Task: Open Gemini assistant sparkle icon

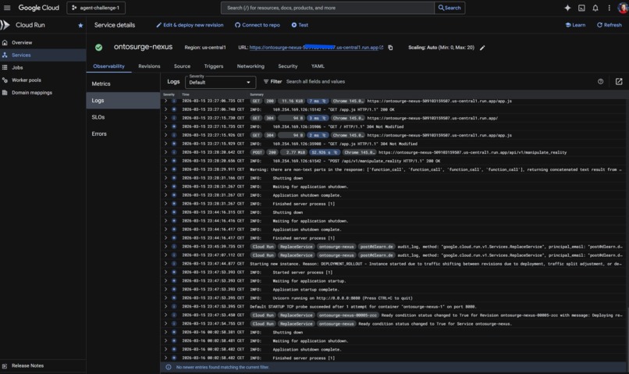Action: 567,8
